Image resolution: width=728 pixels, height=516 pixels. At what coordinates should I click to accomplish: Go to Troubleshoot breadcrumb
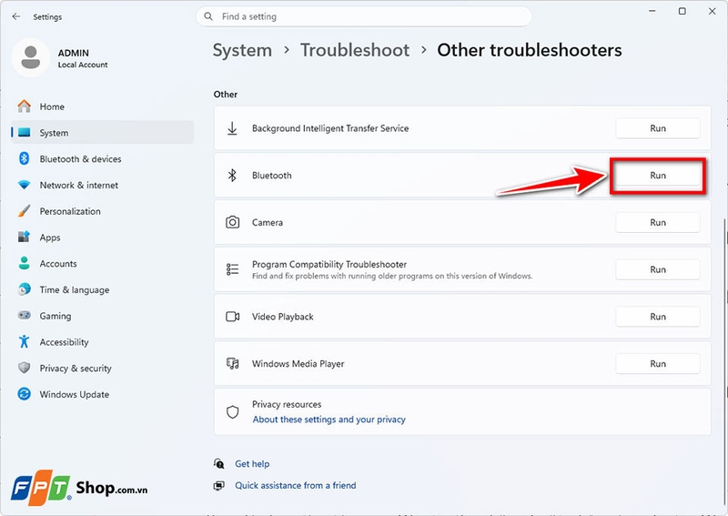pyautogui.click(x=355, y=50)
